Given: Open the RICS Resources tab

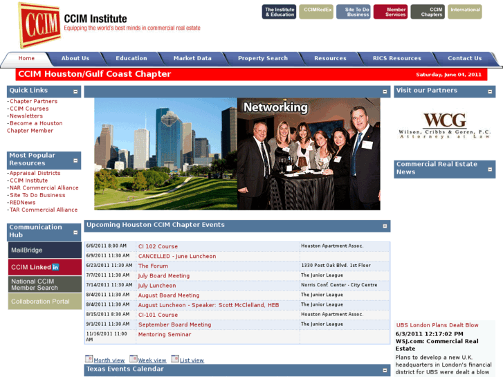Looking at the screenshot, I should 397,58.
